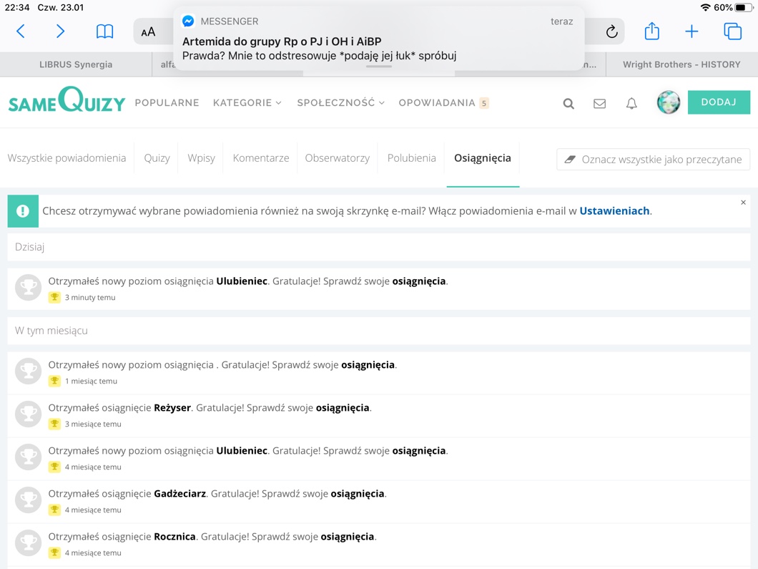Open the Ustawieniach link
The width and height of the screenshot is (758, 569).
(614, 211)
